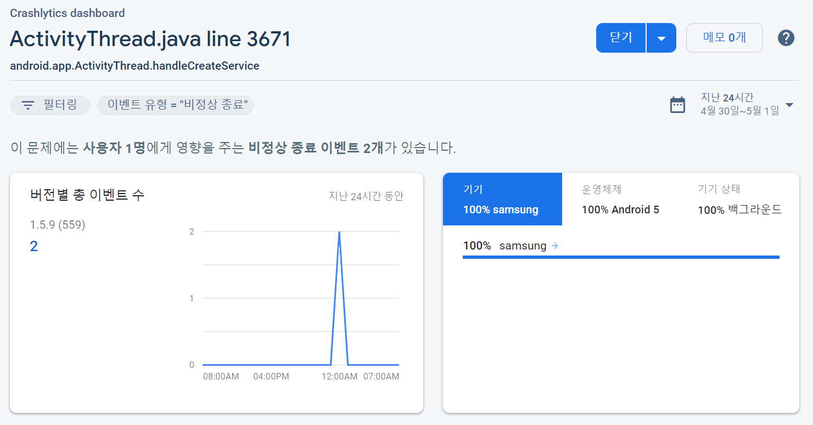
Task: Click the 이벤트 유형 비정상 종료 filter chip
Action: point(176,105)
